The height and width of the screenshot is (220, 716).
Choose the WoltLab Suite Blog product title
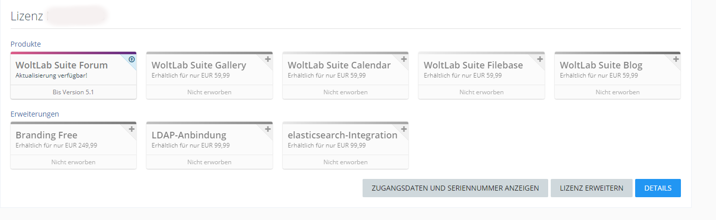coord(601,65)
